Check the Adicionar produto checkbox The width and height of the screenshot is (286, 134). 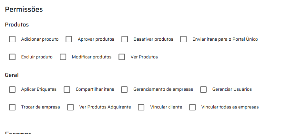12,39
